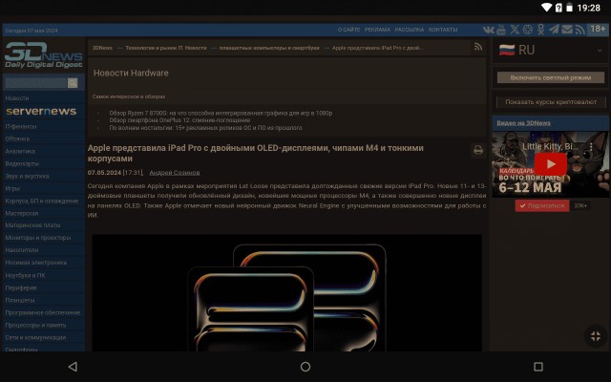611x382 pixels.
Task: Open Ноутбуки и ПК sidebar section
Action: click(x=25, y=275)
